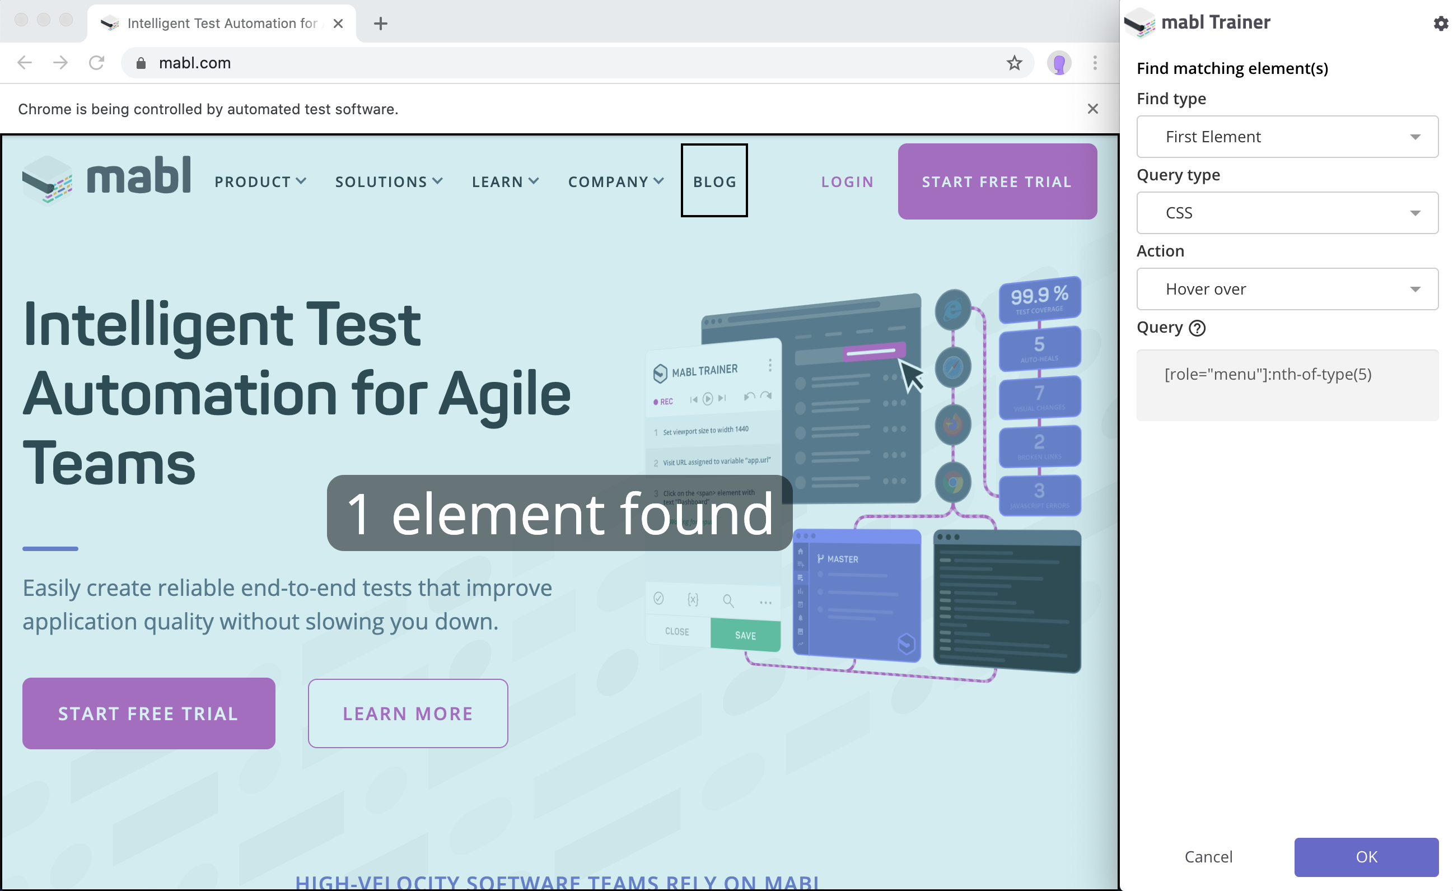The image size is (1453, 891).
Task: Click the browser back arrow
Action: (25, 63)
